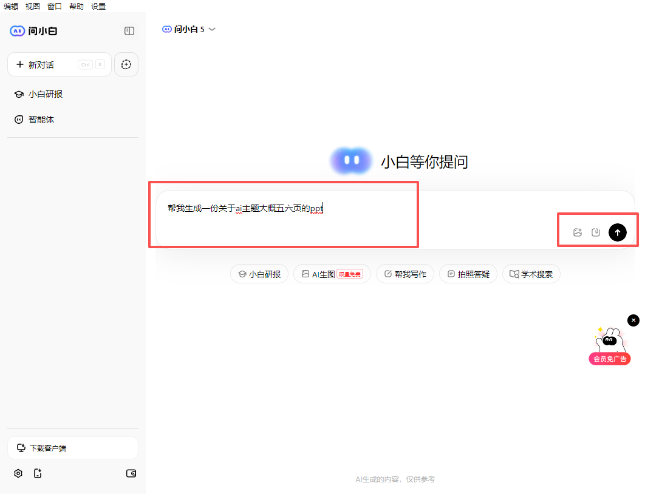Viewport: 645px width, 494px height.
Task: Click the 会员免广告 mascot badge
Action: pos(610,359)
